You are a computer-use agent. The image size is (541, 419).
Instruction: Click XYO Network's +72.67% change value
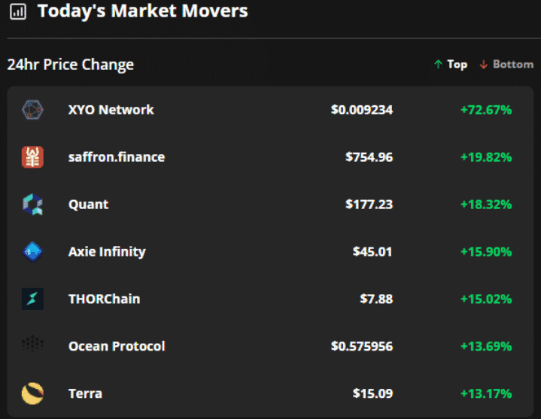click(x=486, y=110)
